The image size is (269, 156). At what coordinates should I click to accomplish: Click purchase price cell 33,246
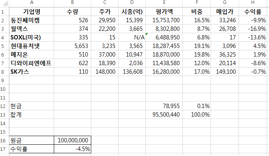(225, 20)
